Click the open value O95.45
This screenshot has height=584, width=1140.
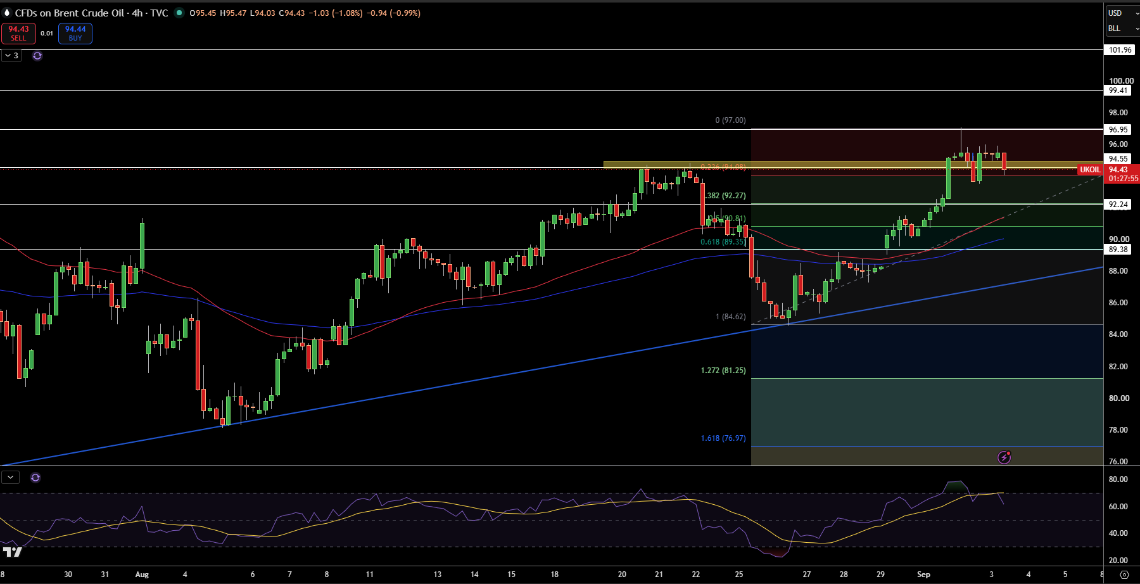coord(203,13)
